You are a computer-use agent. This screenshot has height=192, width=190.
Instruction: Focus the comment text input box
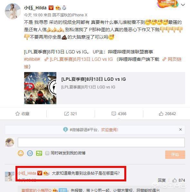coord(101,142)
